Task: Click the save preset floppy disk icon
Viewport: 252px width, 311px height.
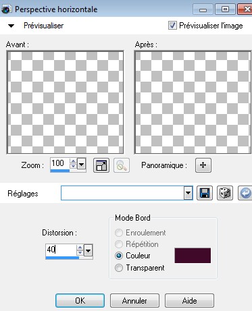Action: 205,193
